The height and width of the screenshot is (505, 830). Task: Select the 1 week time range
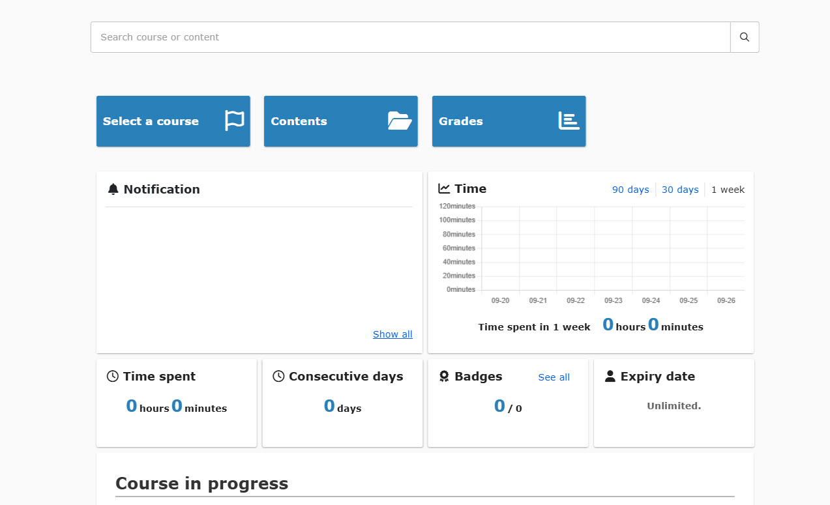tap(728, 190)
